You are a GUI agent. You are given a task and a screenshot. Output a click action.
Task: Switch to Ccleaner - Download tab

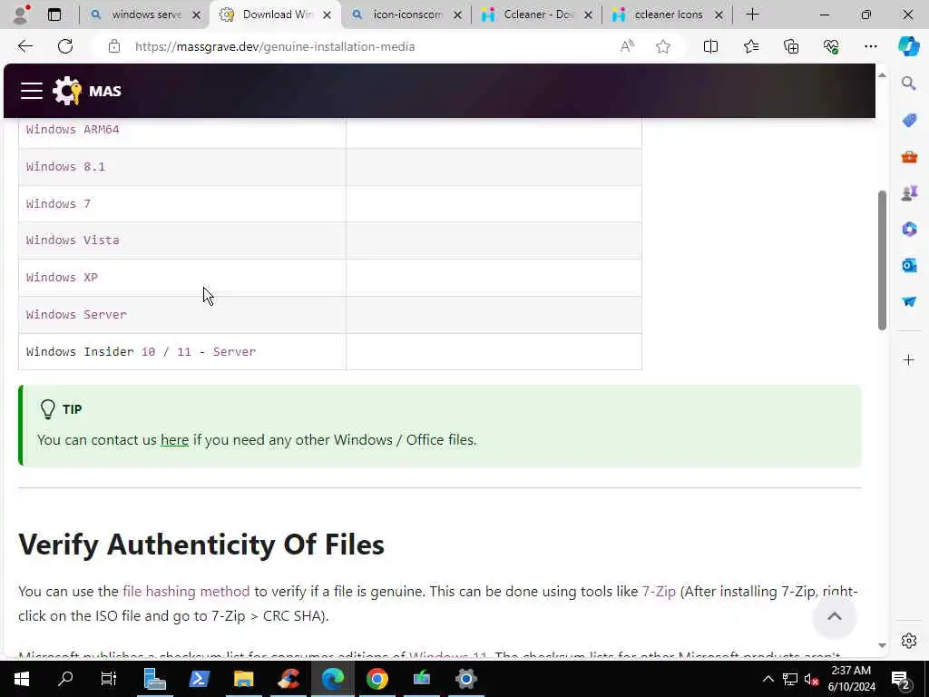537,15
